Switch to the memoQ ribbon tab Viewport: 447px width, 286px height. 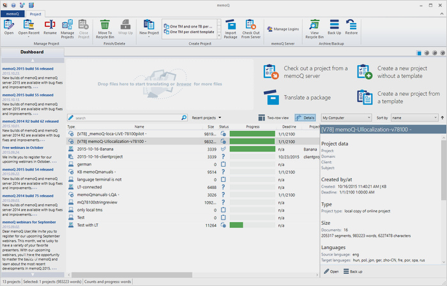point(13,13)
